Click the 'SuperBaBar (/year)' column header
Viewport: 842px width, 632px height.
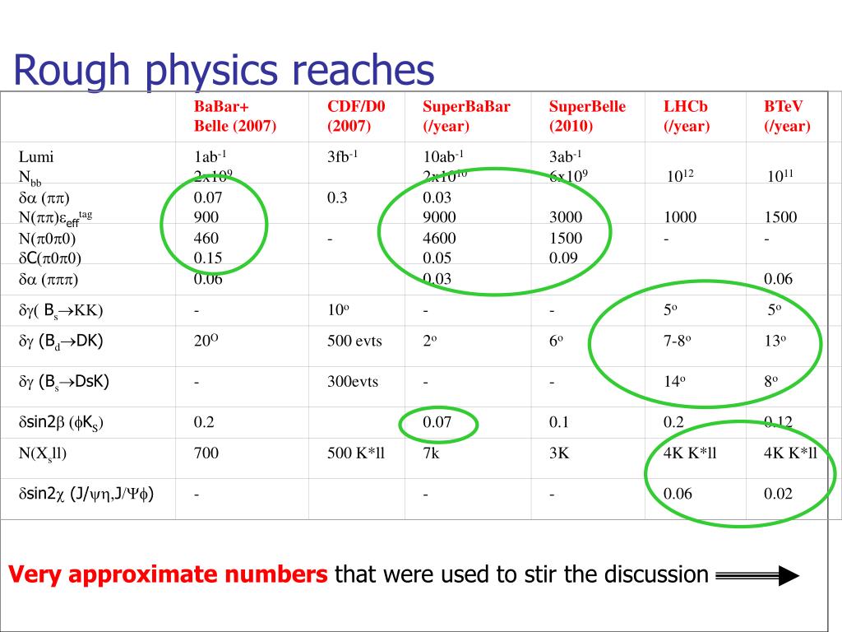[466, 116]
